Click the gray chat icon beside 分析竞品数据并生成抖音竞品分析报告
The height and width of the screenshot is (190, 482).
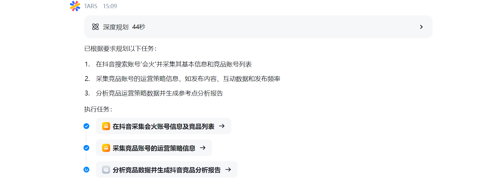(x=106, y=169)
